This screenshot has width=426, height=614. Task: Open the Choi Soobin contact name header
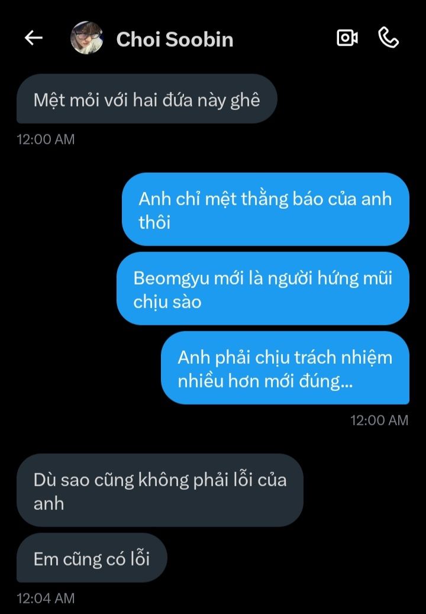(x=175, y=40)
